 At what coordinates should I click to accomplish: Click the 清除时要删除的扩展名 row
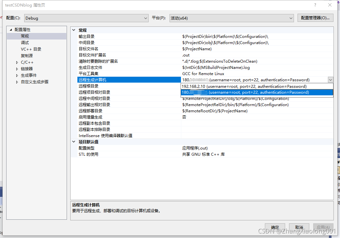tap(205, 61)
